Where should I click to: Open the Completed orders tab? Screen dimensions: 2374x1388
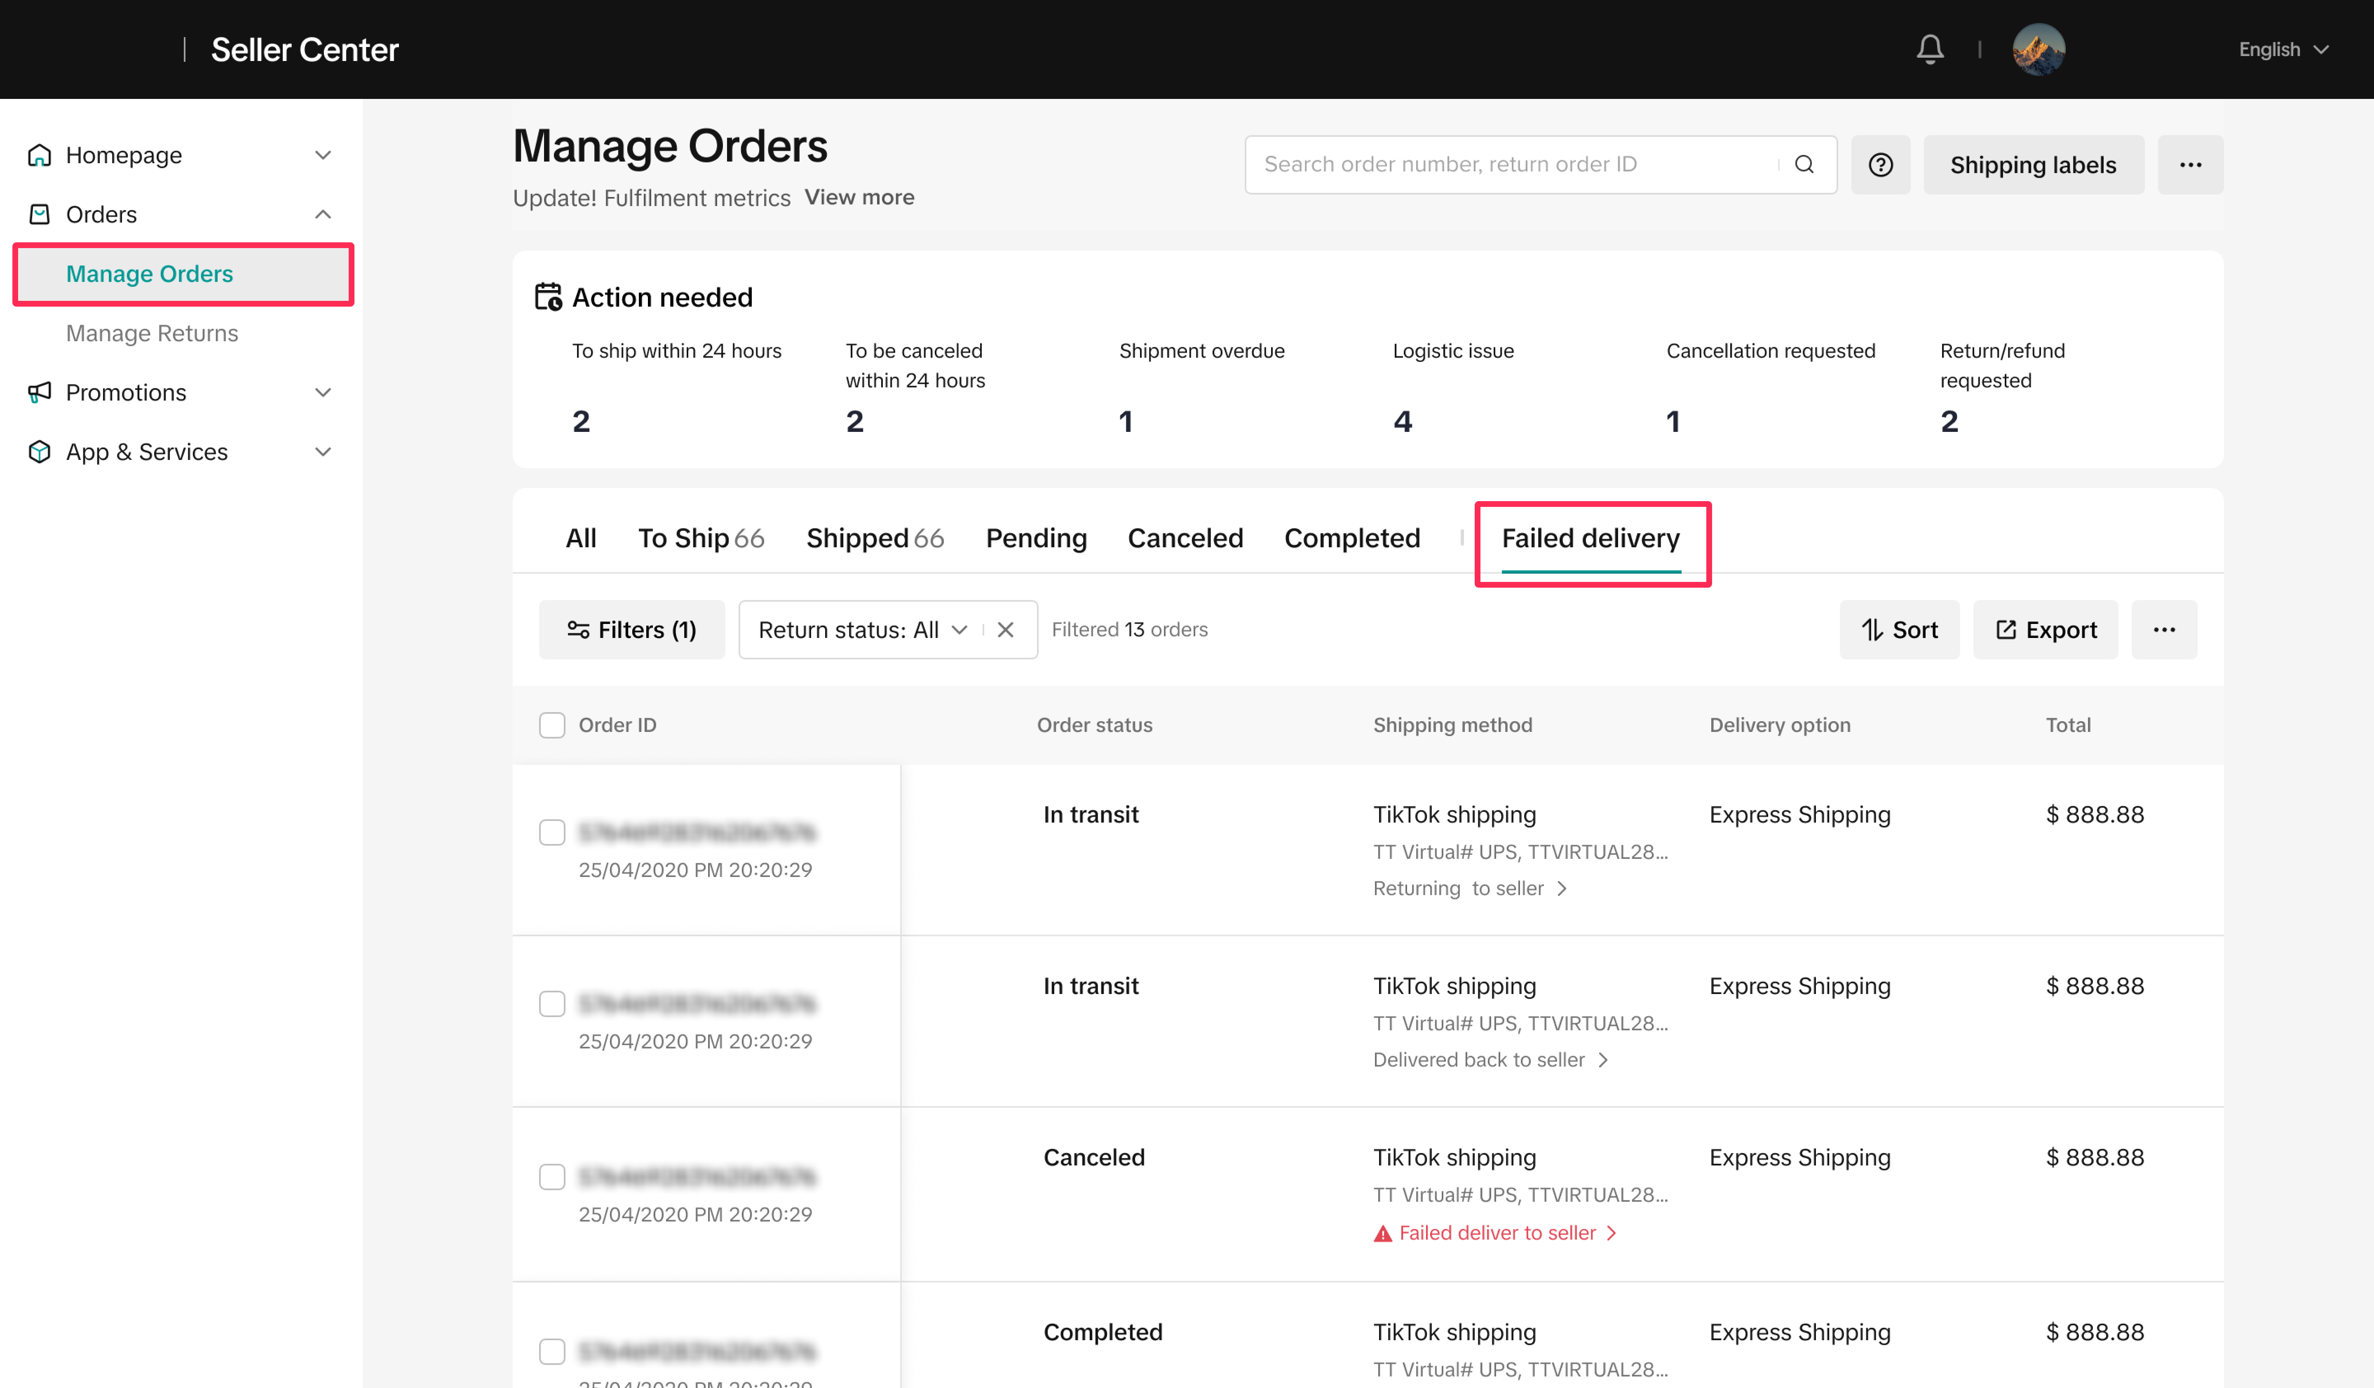coord(1351,538)
